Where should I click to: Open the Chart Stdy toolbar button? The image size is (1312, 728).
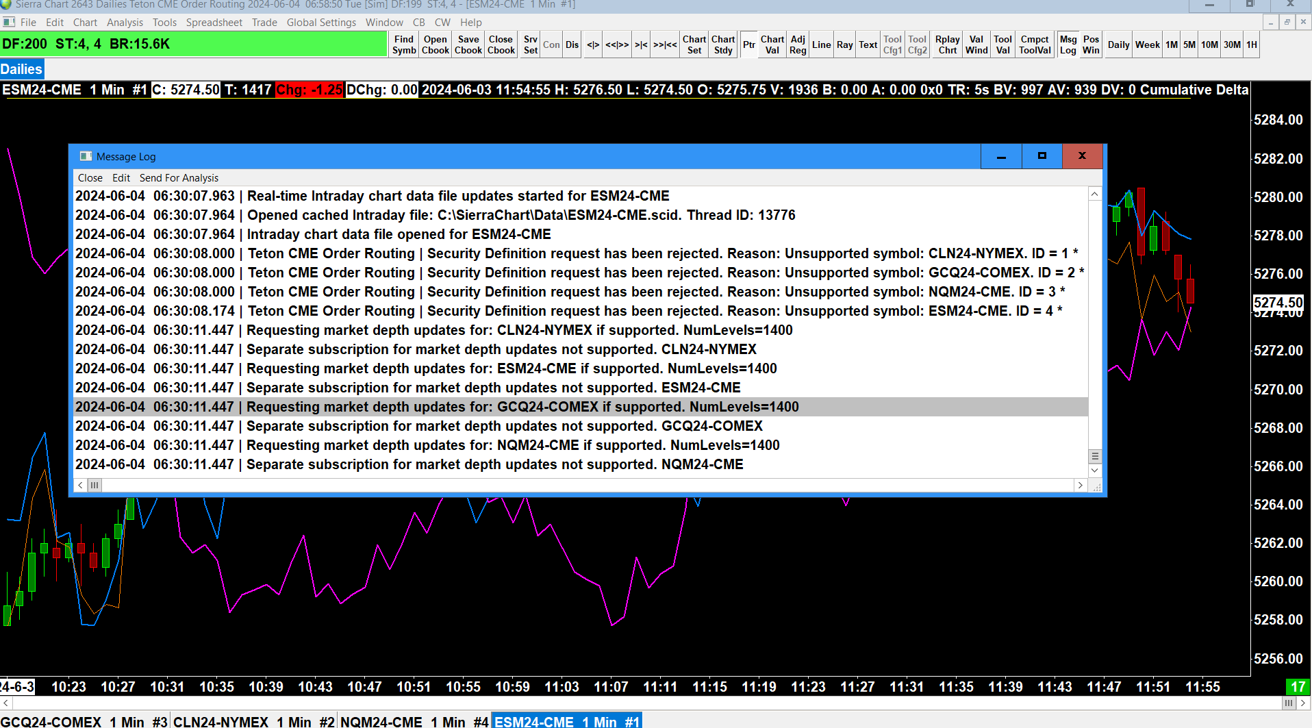pos(723,45)
